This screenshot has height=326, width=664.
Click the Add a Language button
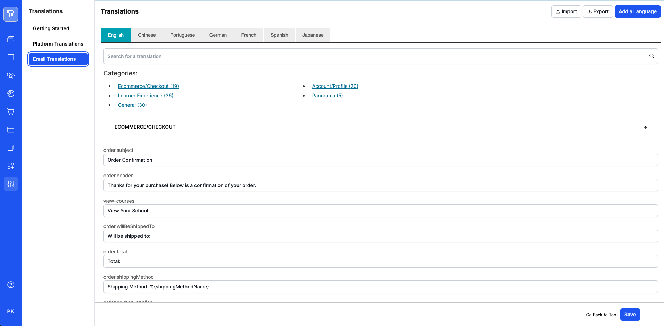click(x=638, y=11)
